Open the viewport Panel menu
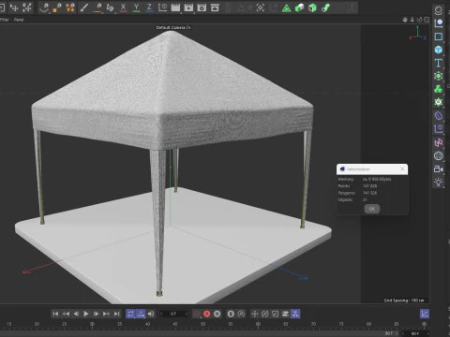The image size is (450, 337). (19, 20)
